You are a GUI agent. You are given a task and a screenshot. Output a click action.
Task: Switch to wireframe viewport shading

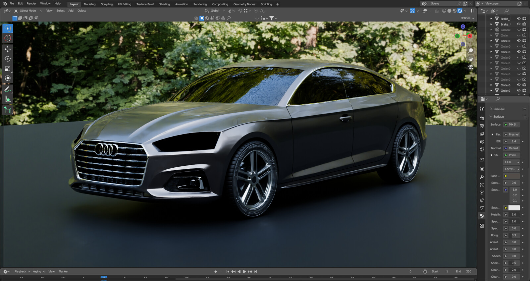[444, 11]
